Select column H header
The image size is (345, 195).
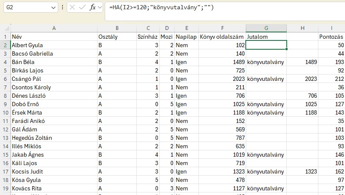tap(302, 28)
